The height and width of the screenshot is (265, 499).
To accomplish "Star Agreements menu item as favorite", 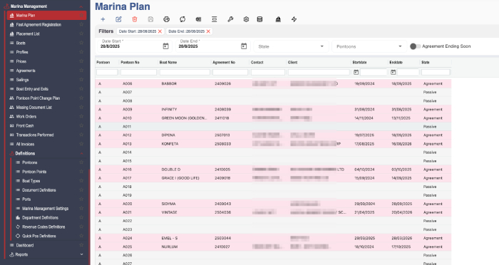I will [81, 71].
